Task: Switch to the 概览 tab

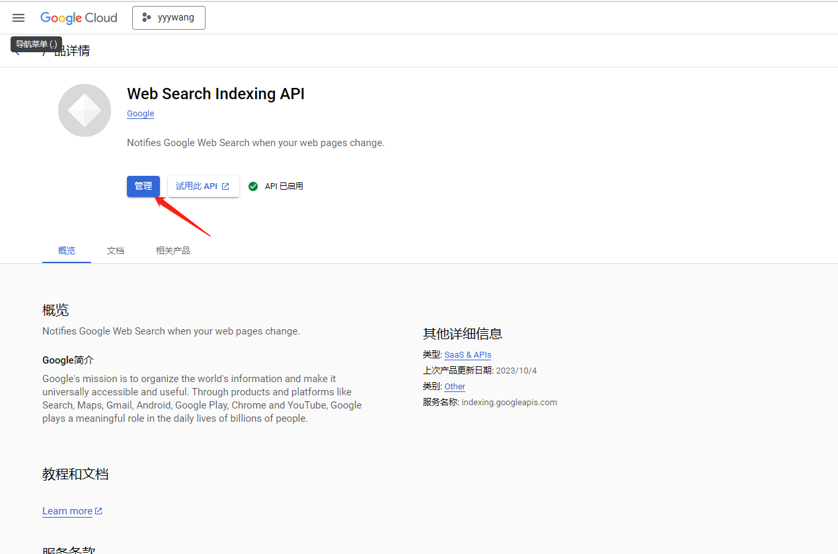Action: click(x=67, y=251)
